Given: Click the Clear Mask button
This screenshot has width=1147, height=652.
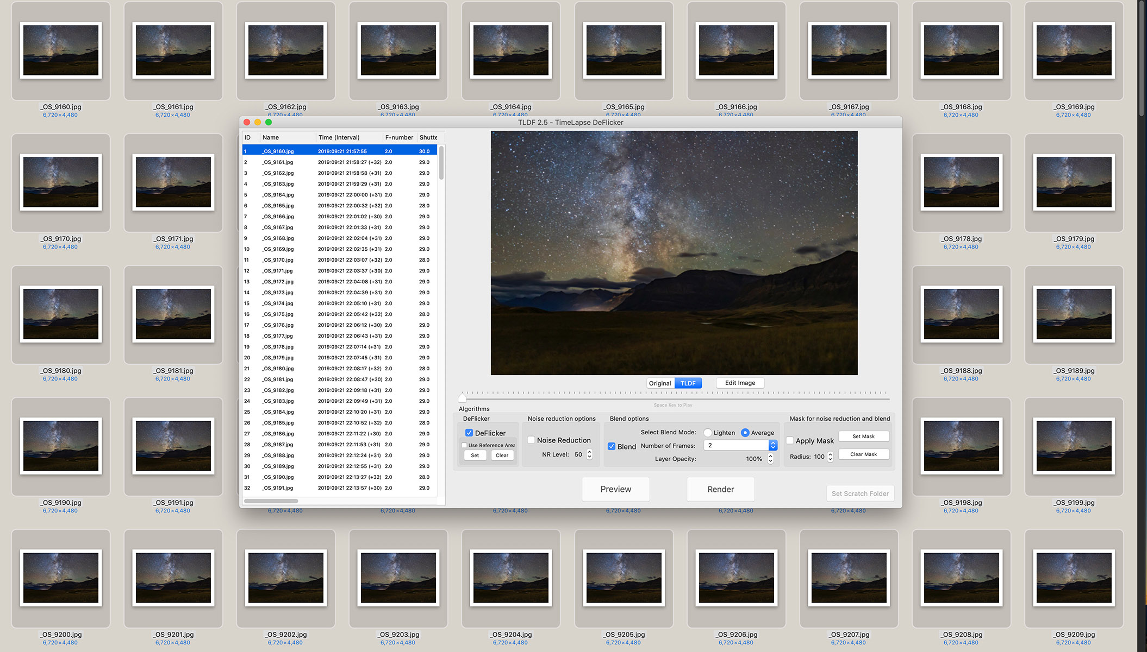Looking at the screenshot, I should click(x=863, y=454).
